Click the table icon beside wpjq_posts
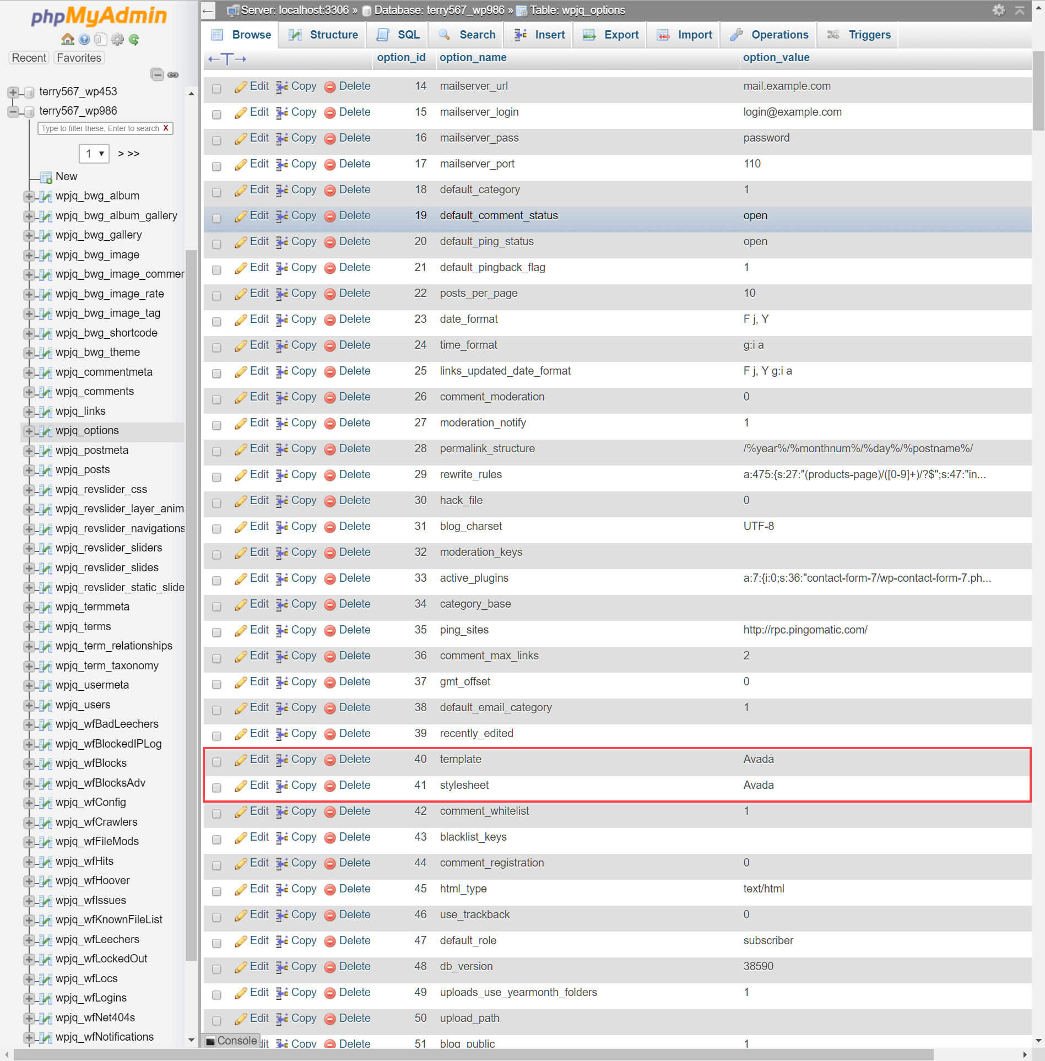Screen dimensions: 1045x1061 46,470
